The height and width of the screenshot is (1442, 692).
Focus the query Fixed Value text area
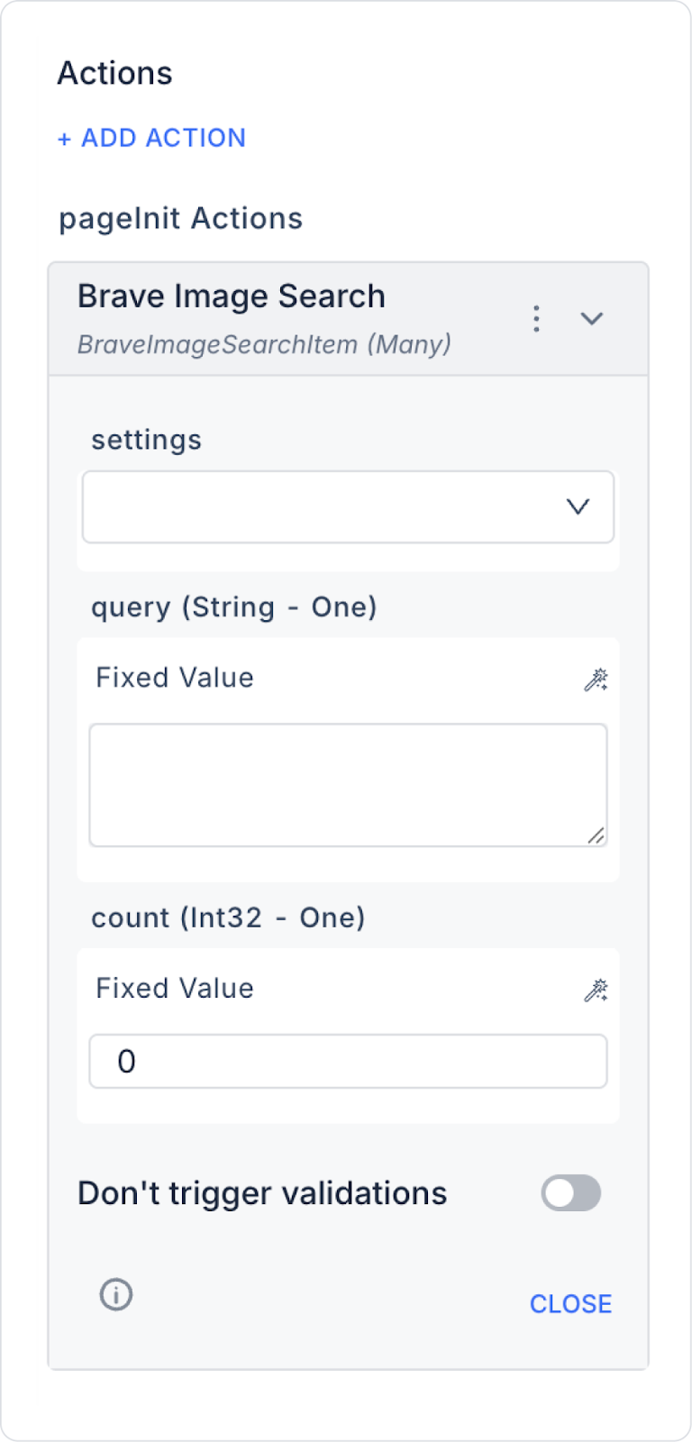coord(348,784)
